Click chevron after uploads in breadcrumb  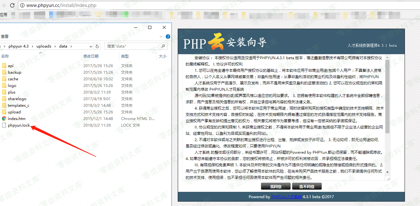55,46
